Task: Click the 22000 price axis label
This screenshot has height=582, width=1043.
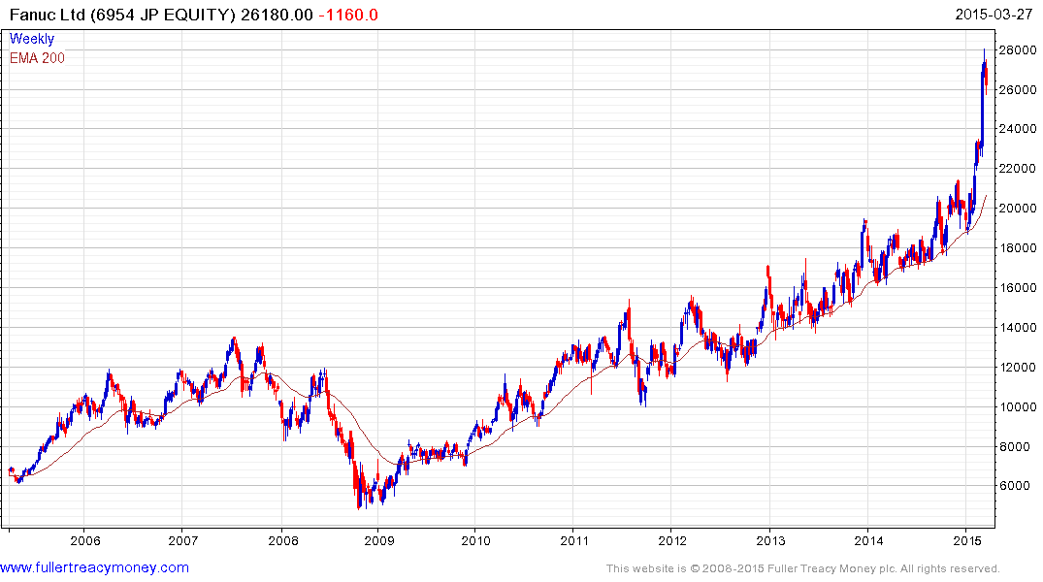Action: coord(1018,169)
